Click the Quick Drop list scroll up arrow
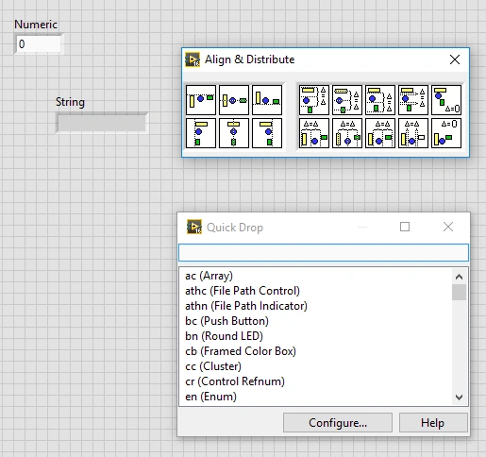Viewport: 486px width, 457px height. click(459, 277)
